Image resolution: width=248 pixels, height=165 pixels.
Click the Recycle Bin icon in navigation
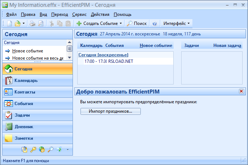coord(59,149)
